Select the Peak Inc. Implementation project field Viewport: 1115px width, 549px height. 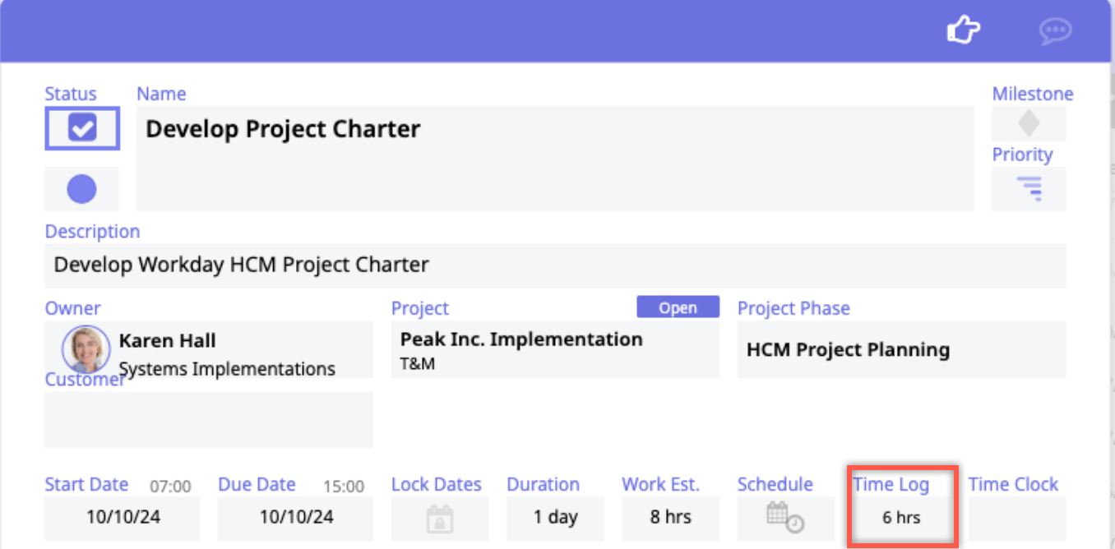coord(555,349)
